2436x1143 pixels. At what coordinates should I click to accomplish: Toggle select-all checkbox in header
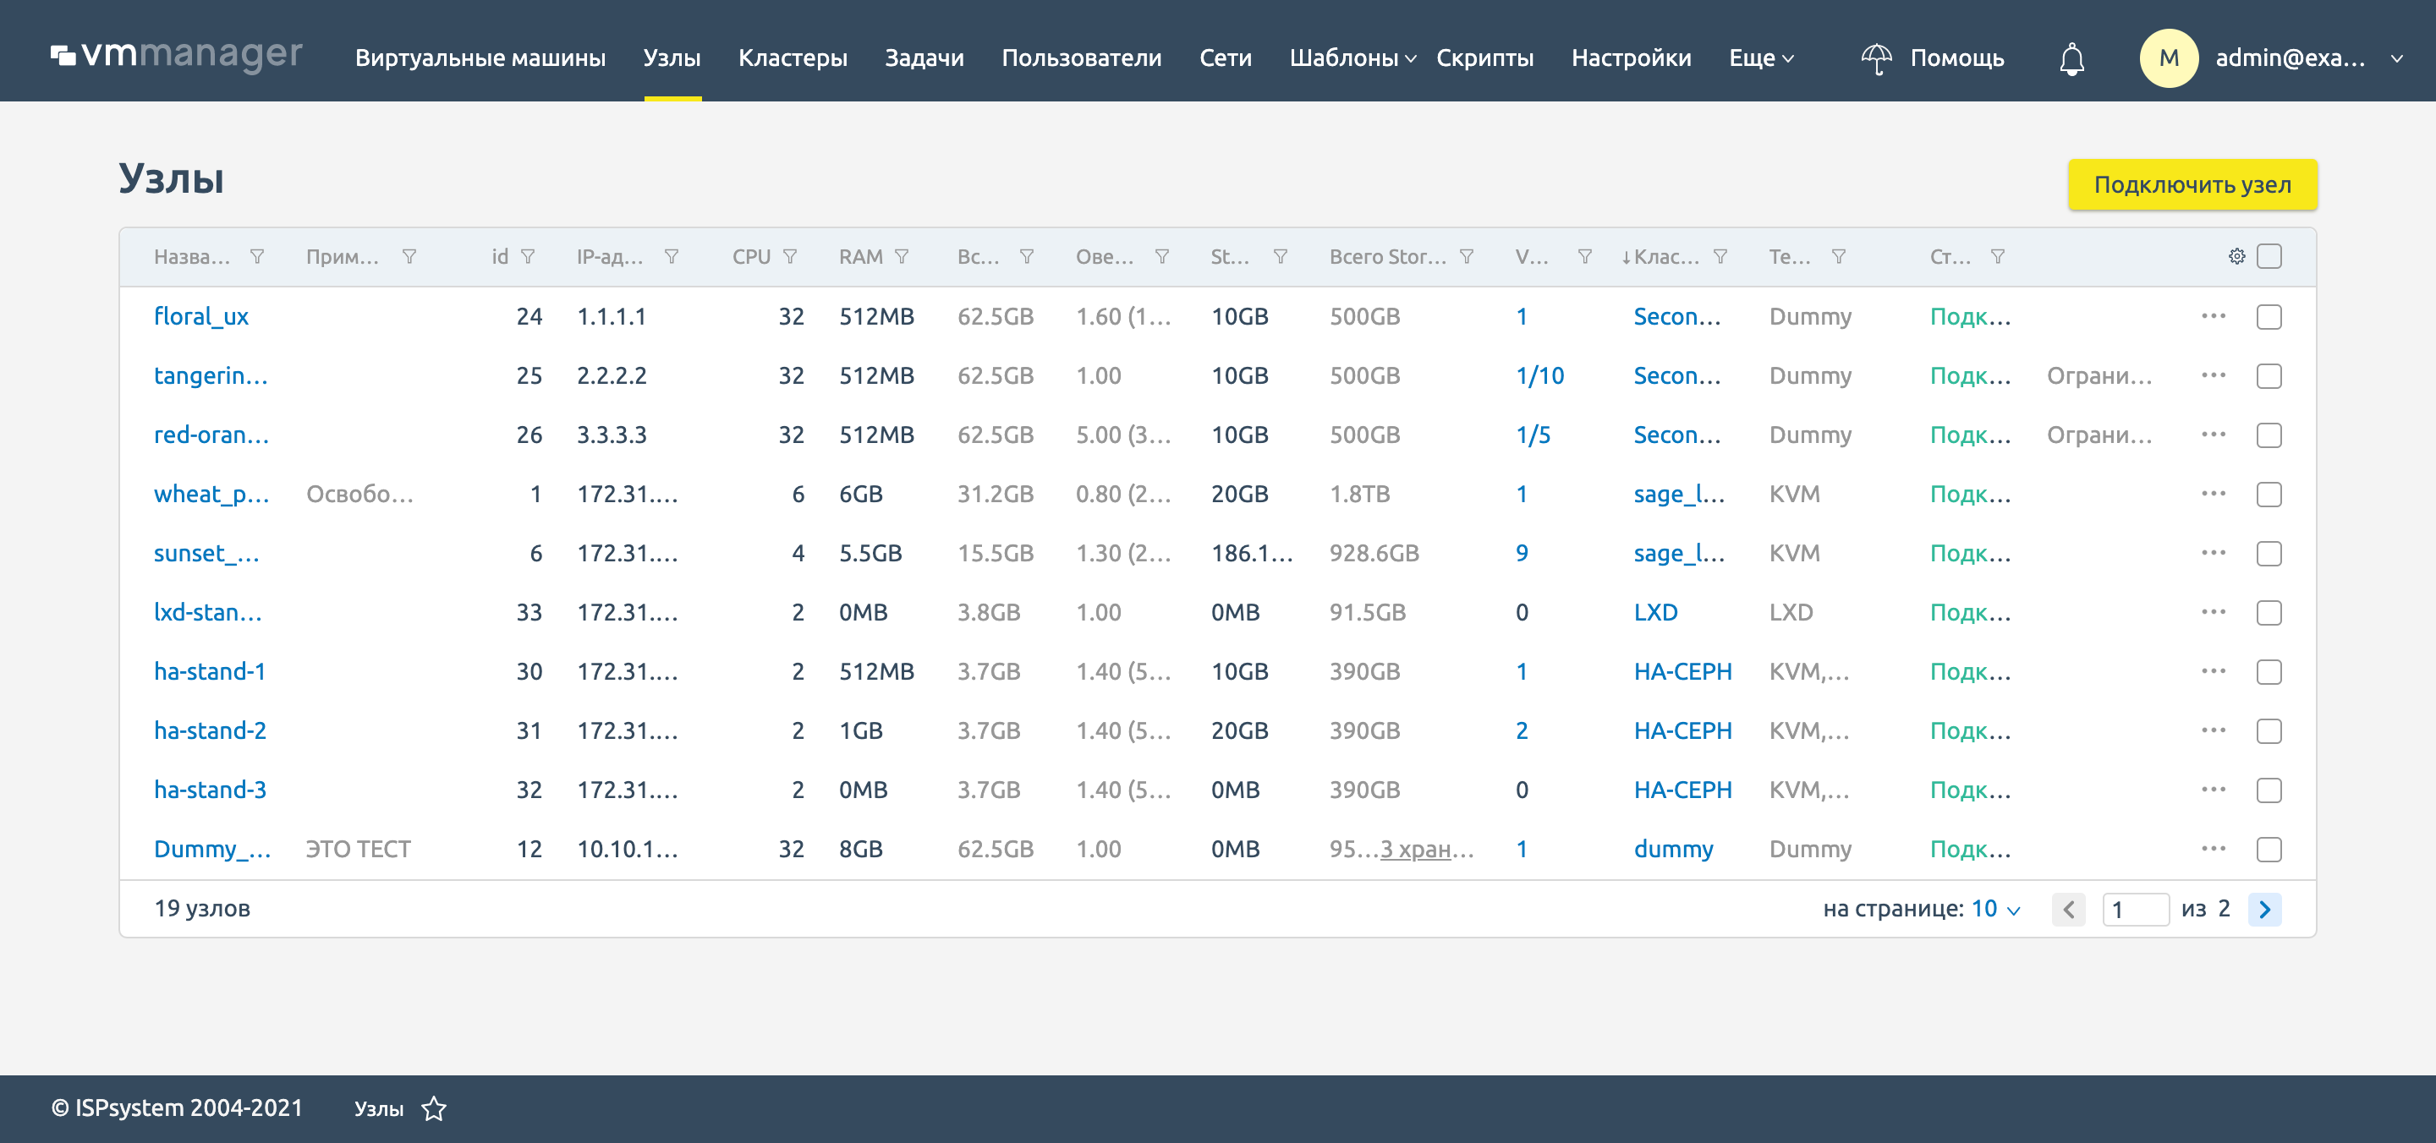coord(2269,256)
